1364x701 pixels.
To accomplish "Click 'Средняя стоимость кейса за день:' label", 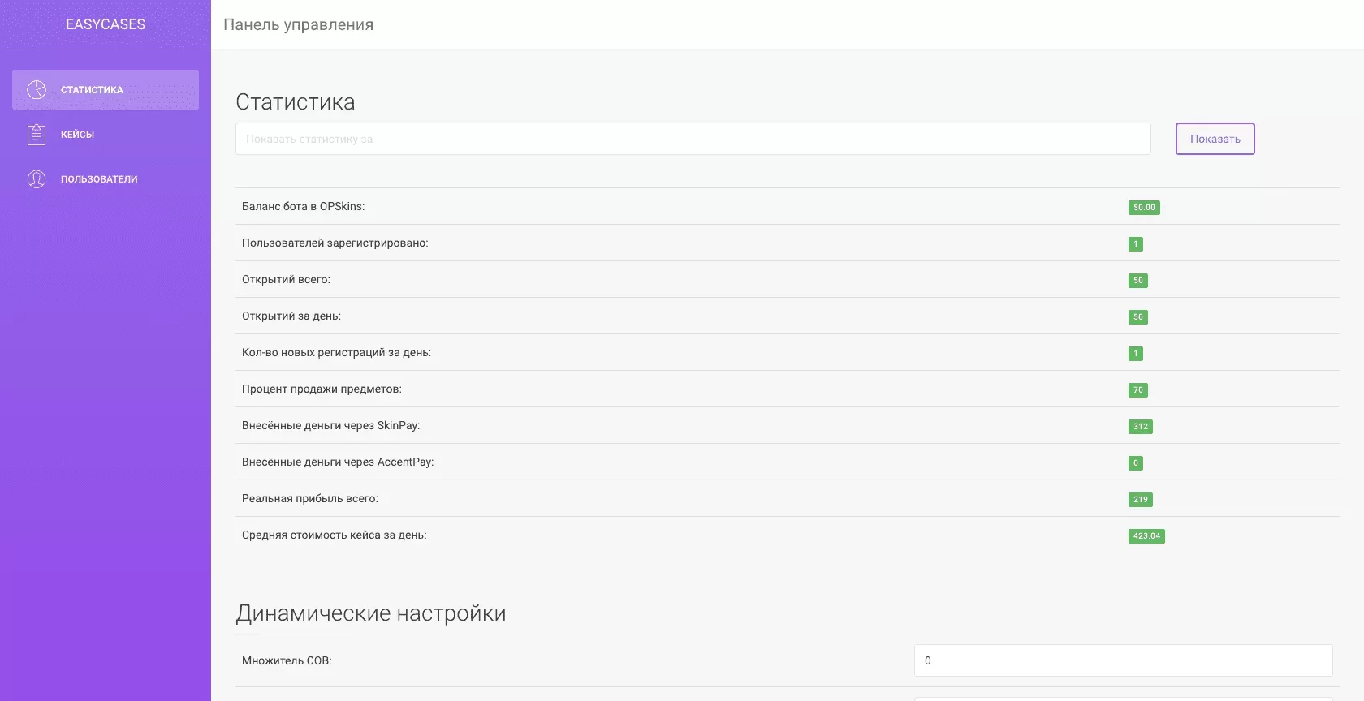I will (335, 535).
